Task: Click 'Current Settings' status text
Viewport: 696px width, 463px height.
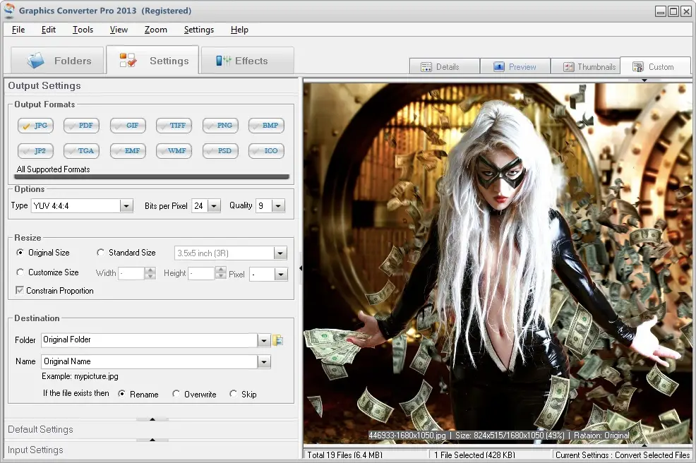Action: pyautogui.click(x=623, y=455)
